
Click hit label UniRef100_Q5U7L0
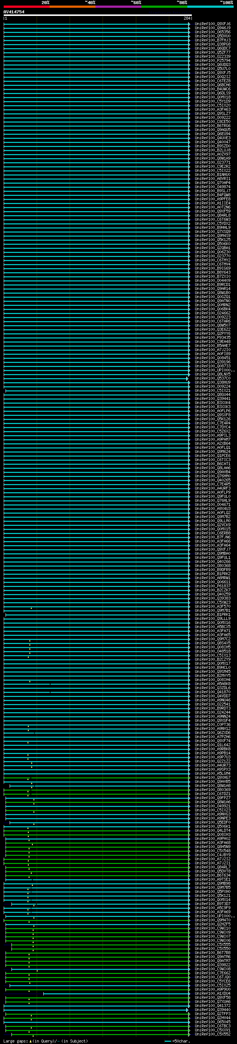tap(213, 69)
